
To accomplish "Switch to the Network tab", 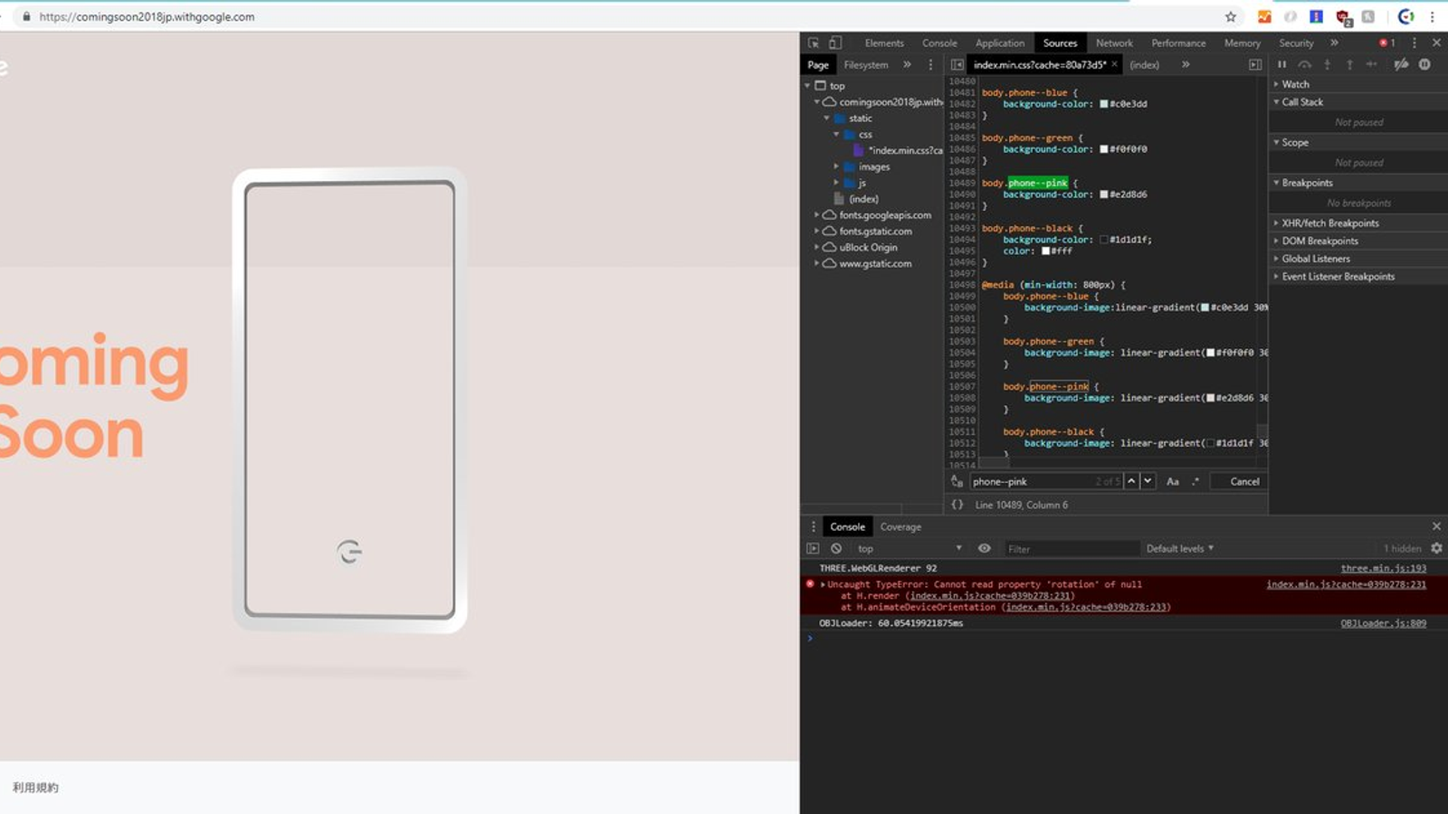I will 1114,43.
